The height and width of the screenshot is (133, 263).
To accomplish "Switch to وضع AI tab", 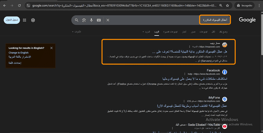I will point(223,32).
